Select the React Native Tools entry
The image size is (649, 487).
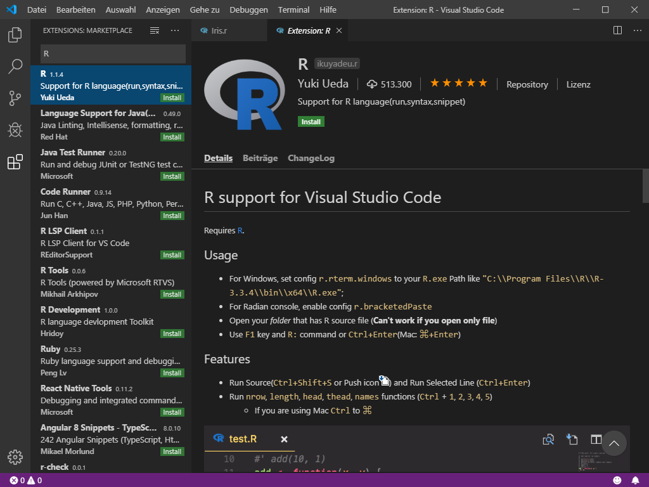click(x=111, y=399)
